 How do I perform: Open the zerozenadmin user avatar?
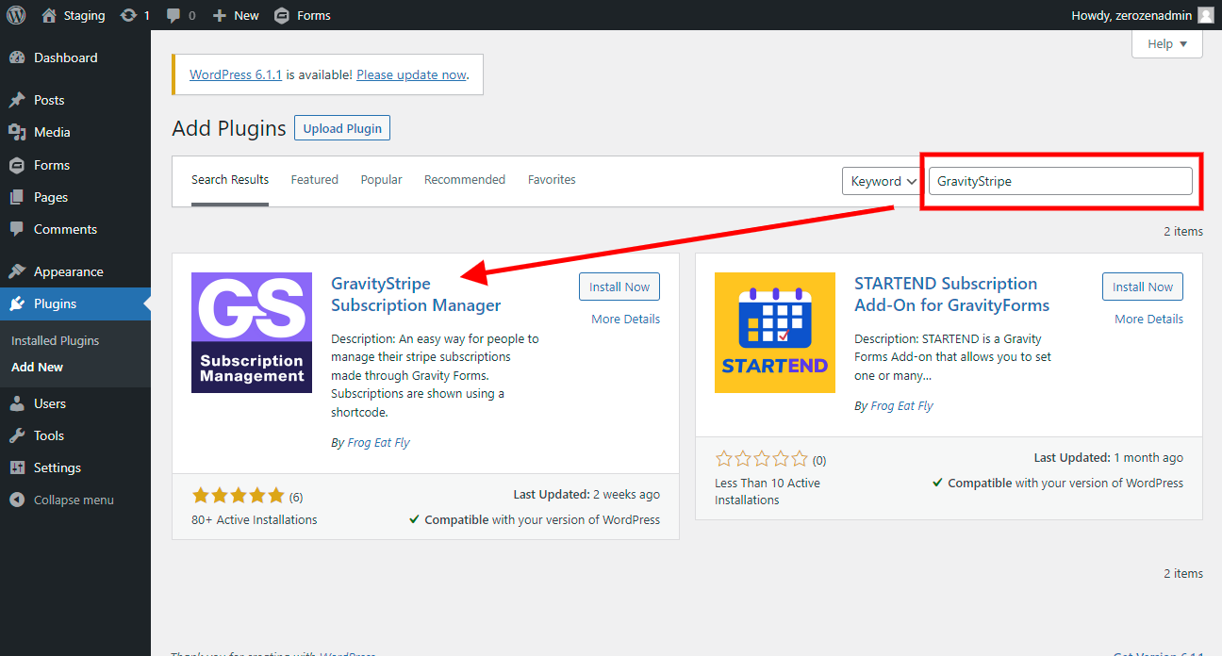[1206, 15]
